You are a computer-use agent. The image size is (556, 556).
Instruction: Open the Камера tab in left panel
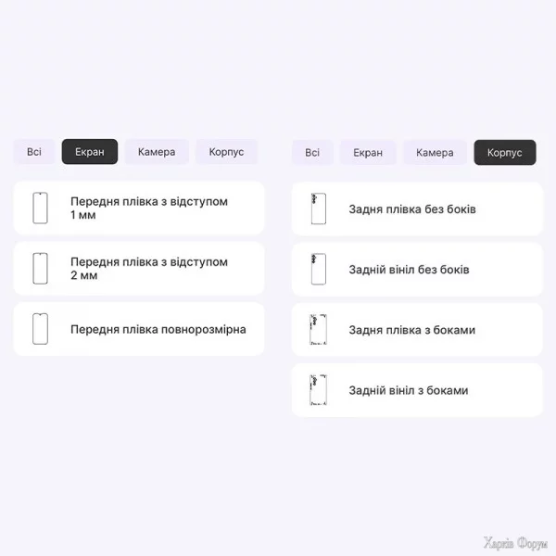(157, 152)
